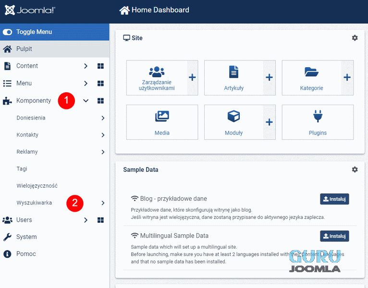Click the Home Dashboard house icon
The width and height of the screenshot is (368, 288).
(x=124, y=10)
